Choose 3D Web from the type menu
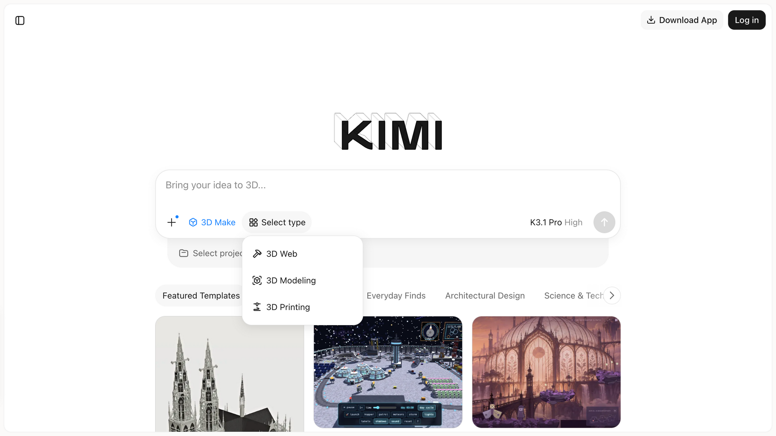This screenshot has height=436, width=776. pyautogui.click(x=302, y=254)
